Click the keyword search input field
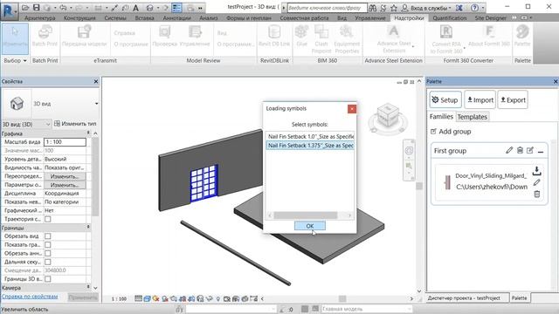This screenshot has width=559, height=314. pyautogui.click(x=327, y=8)
